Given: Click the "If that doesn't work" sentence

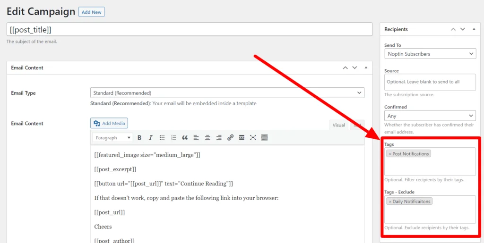Looking at the screenshot, I should 186,198.
